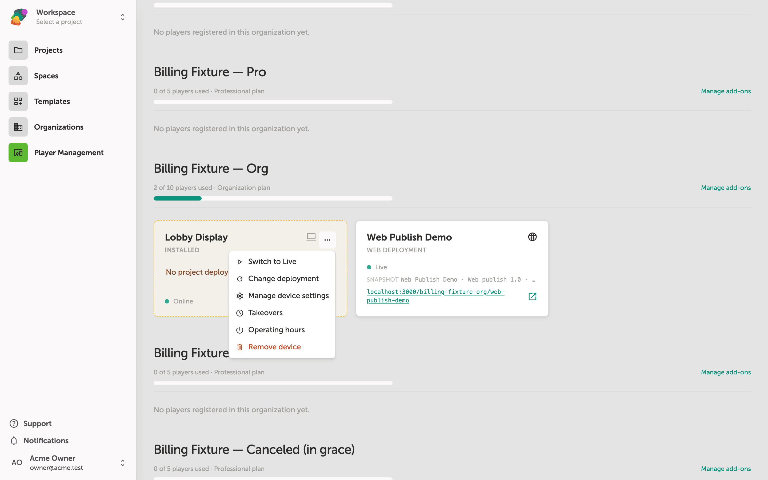
Task: Click the Notifications bell icon
Action: 14,441
